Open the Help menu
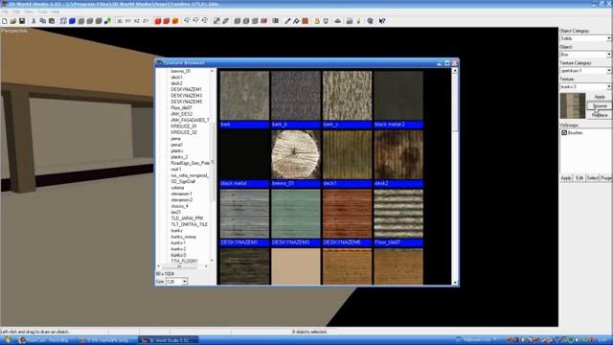Image resolution: width=613 pixels, height=345 pixels. pyautogui.click(x=56, y=12)
